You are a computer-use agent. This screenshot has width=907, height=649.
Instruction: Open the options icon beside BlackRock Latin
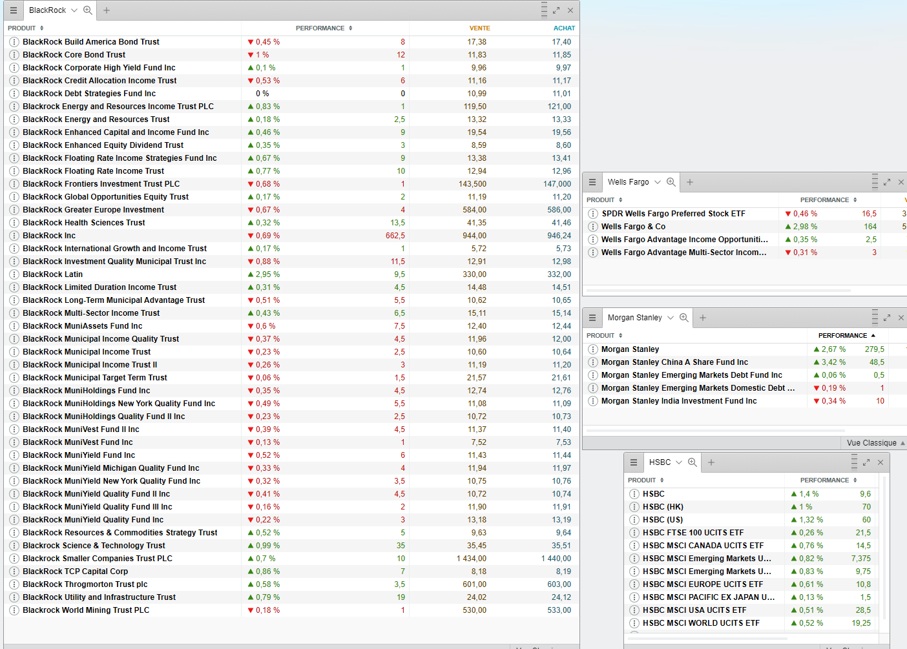pos(14,274)
